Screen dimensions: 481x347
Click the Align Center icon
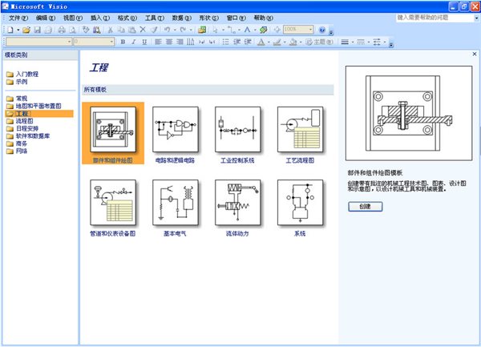point(169,42)
